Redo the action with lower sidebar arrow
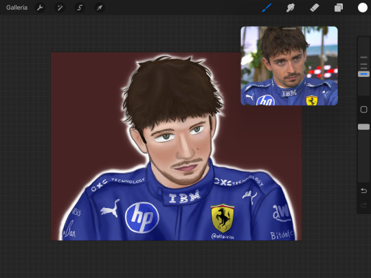Screen dimensions: 371x278 [x=363, y=205]
